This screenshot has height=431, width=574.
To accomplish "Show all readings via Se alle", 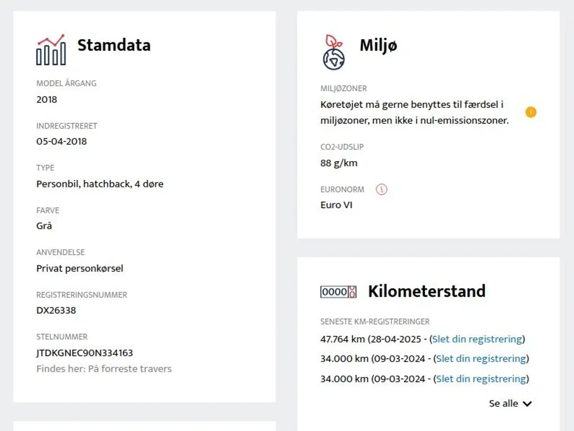I will [x=503, y=404].
